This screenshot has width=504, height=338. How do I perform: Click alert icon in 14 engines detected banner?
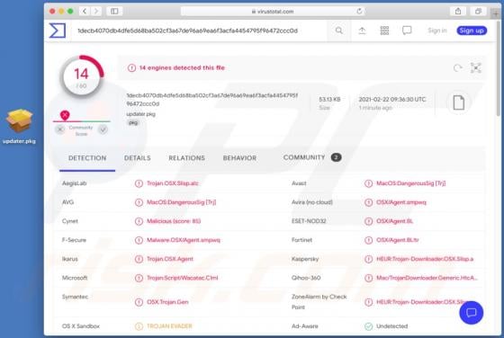click(x=131, y=68)
